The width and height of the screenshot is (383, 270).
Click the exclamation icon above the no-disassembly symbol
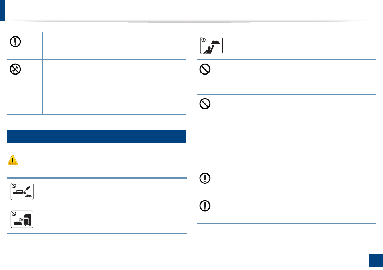[x=15, y=42]
